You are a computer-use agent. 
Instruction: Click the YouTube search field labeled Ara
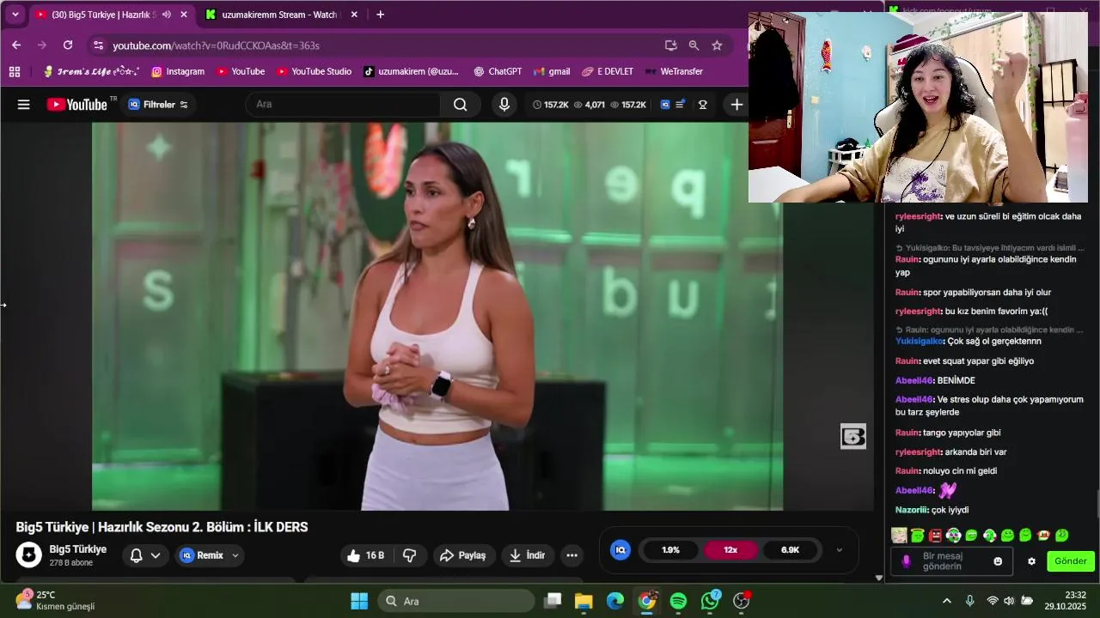(344, 105)
